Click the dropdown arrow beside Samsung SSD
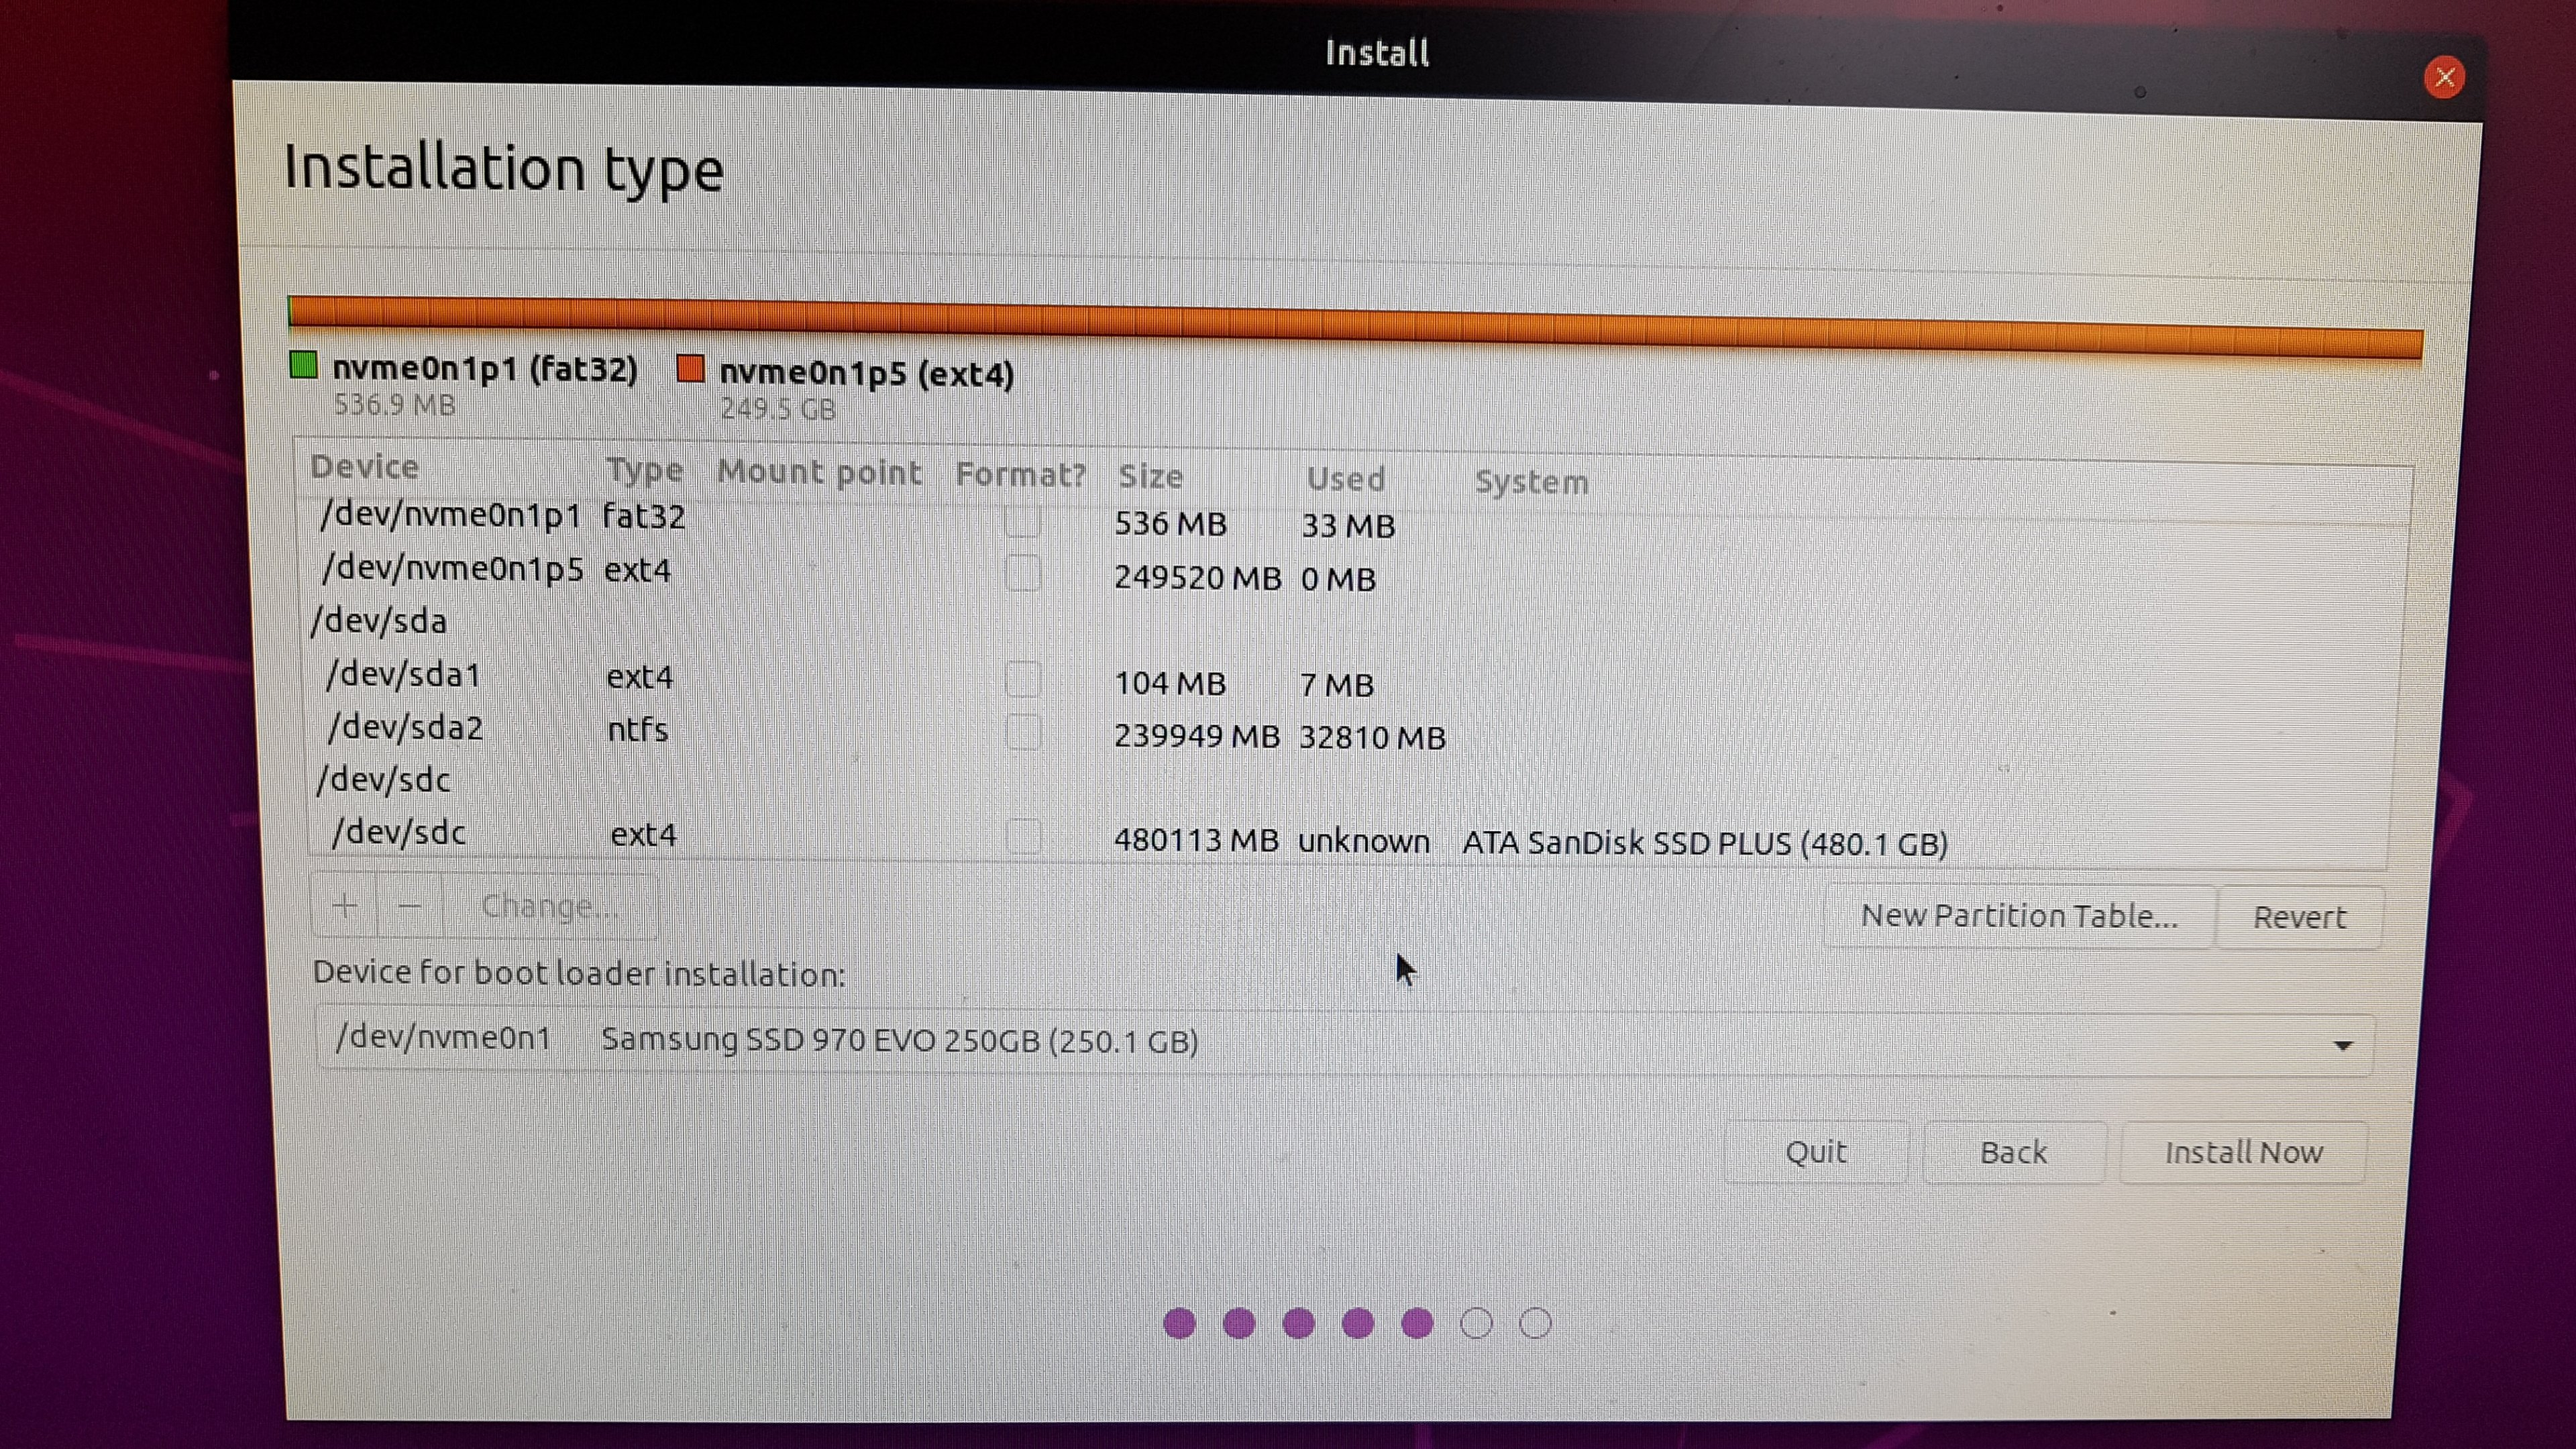Screen dimensions: 2576x1449 click(2342, 1046)
